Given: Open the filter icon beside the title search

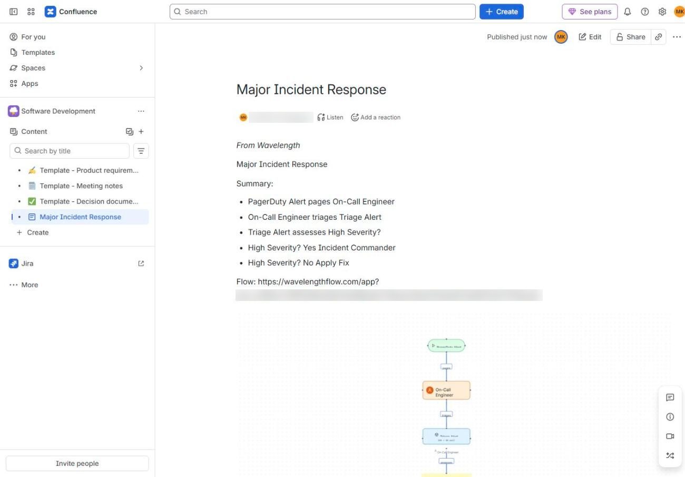Looking at the screenshot, I should point(141,151).
